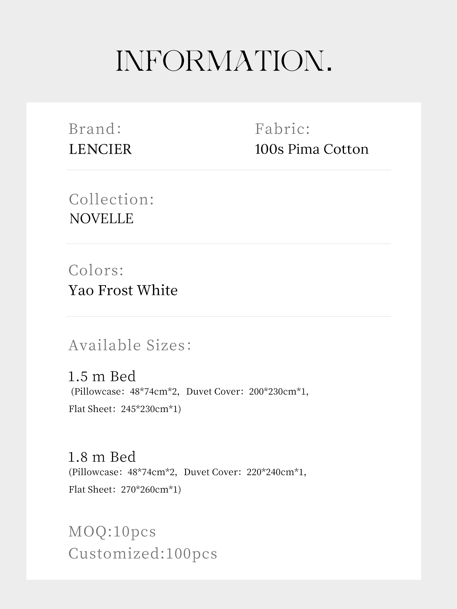Click the LENCIER brand name
The image size is (457, 609).
100,149
